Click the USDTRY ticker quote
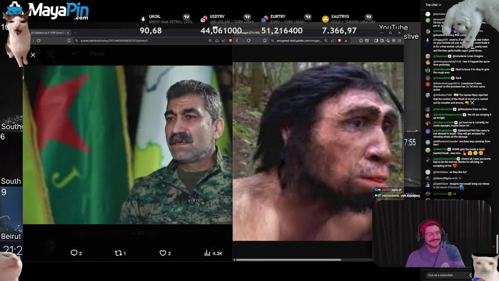Viewport: 499px width, 281px height. coord(221,30)
